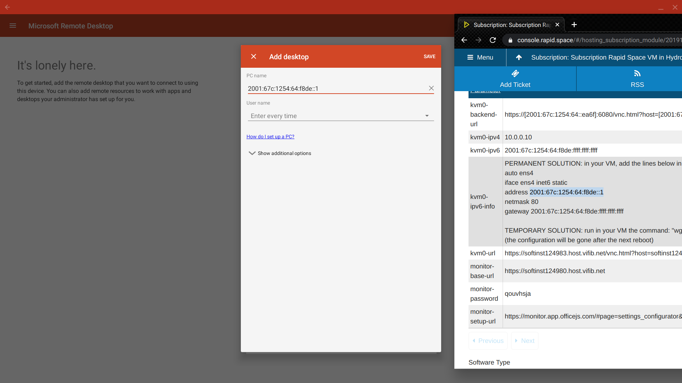
Task: Close the Remote Desktop window
Action: tap(675, 7)
